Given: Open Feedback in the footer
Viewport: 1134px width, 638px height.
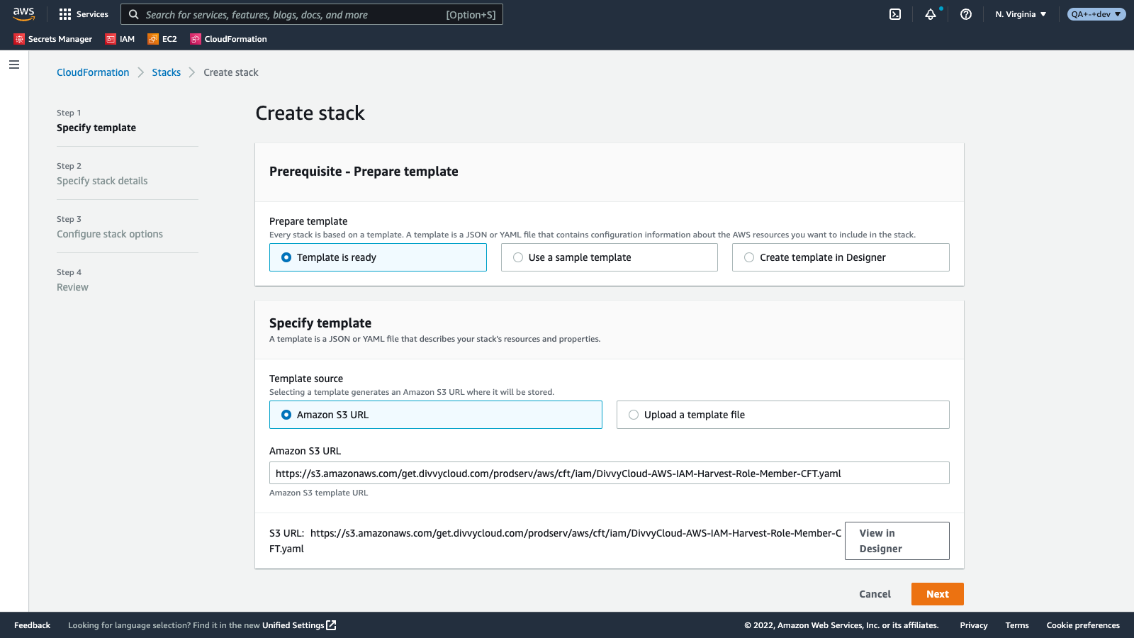Looking at the screenshot, I should click(32, 625).
